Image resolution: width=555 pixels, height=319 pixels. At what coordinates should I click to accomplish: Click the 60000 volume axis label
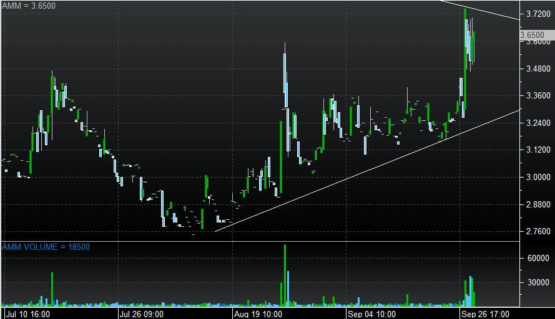click(537, 259)
